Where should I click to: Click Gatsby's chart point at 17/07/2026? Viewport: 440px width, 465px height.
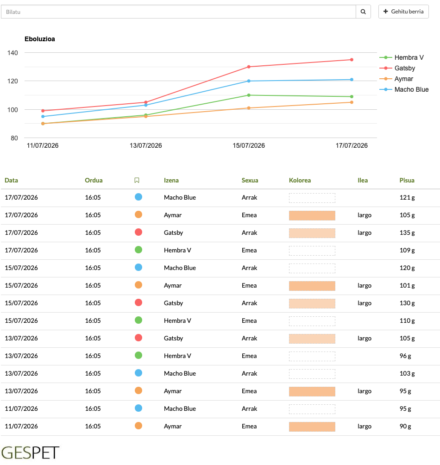pyautogui.click(x=352, y=60)
